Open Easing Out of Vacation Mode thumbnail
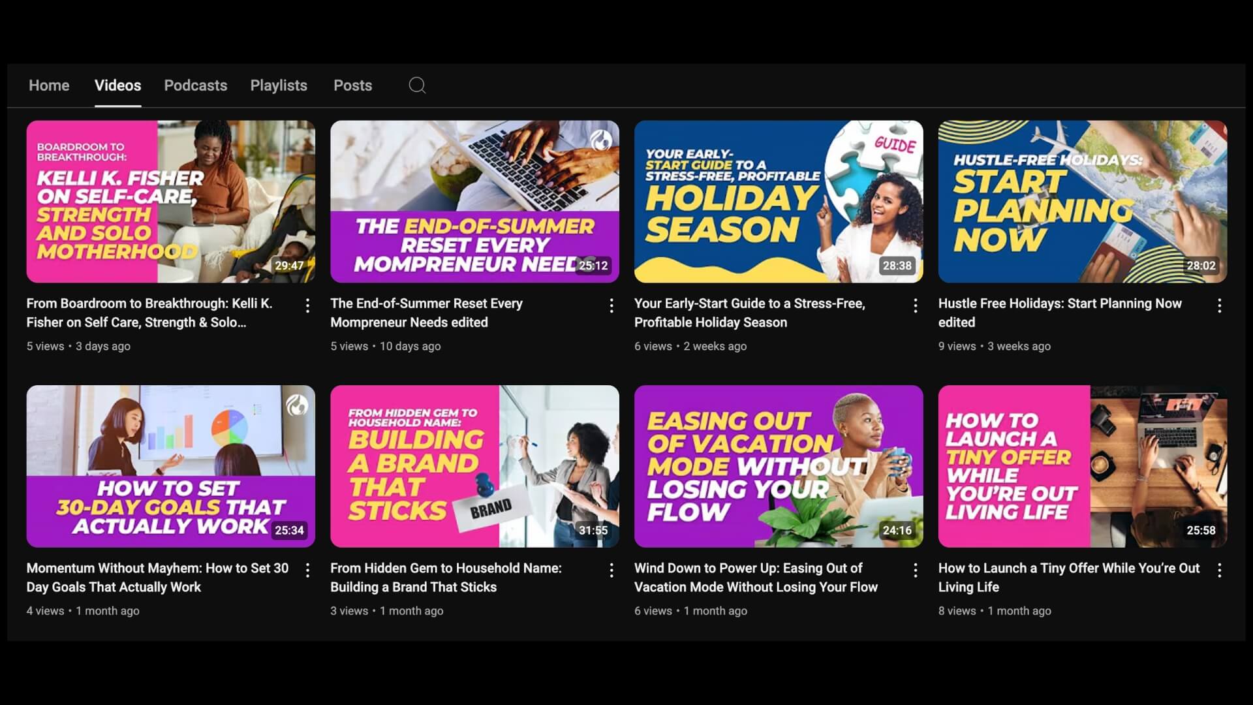 [x=779, y=466]
